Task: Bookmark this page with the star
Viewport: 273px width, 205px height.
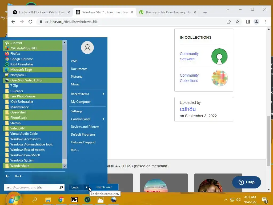Action: point(237,22)
